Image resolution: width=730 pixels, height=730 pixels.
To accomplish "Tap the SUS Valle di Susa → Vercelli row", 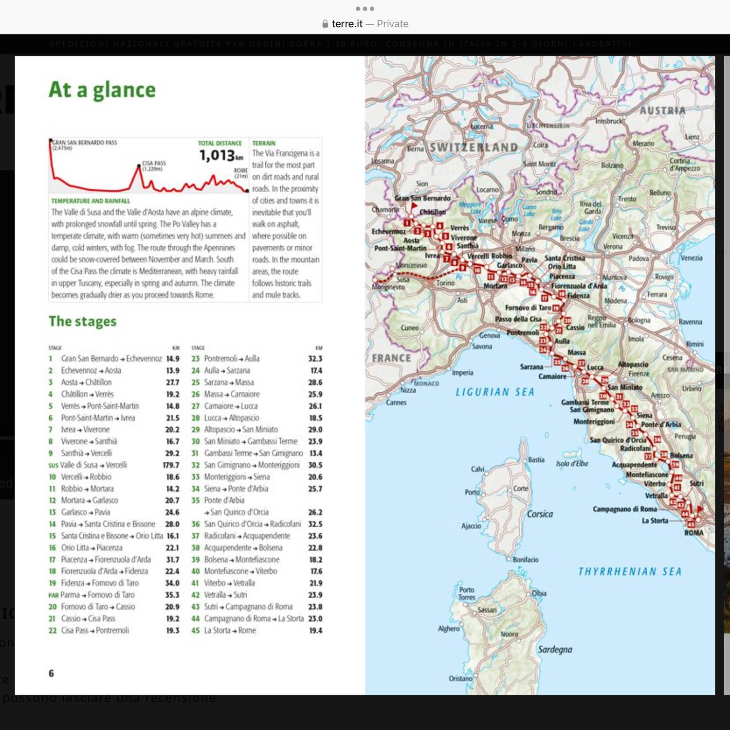I will point(114,465).
